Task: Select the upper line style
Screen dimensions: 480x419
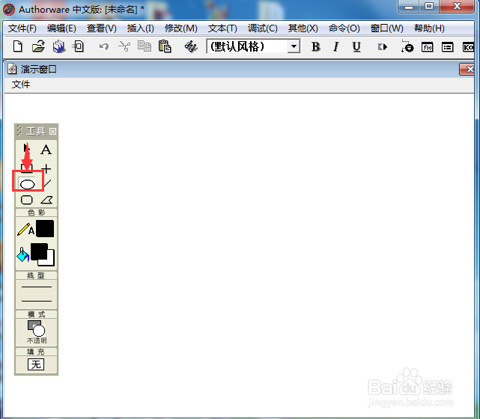Action: pyautogui.click(x=37, y=287)
